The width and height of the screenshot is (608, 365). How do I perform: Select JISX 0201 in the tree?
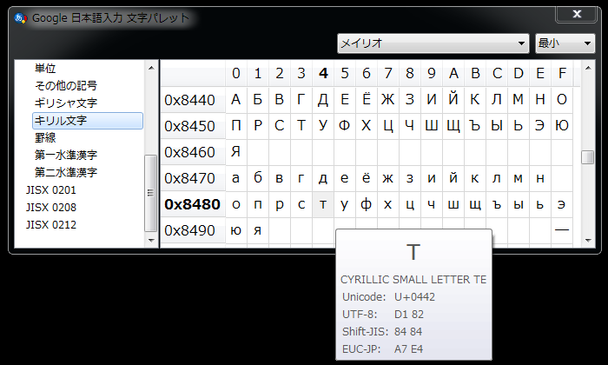tap(51, 190)
